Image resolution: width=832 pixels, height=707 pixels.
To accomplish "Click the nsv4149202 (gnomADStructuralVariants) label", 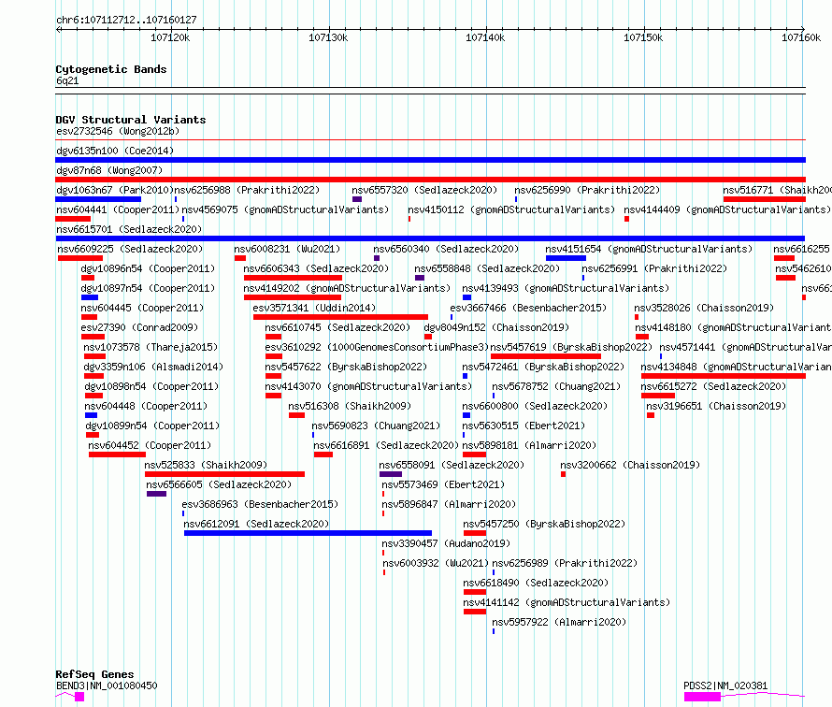I will point(347,288).
